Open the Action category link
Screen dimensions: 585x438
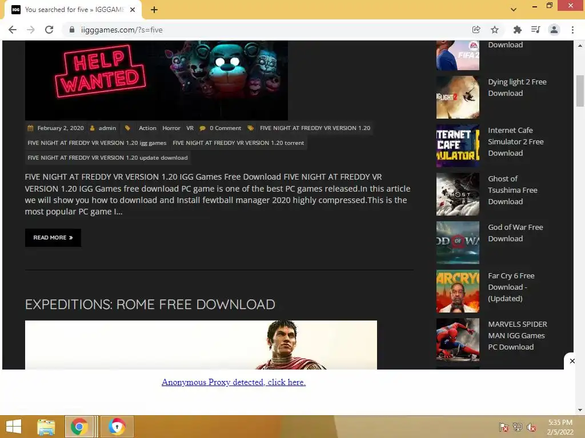(x=147, y=128)
